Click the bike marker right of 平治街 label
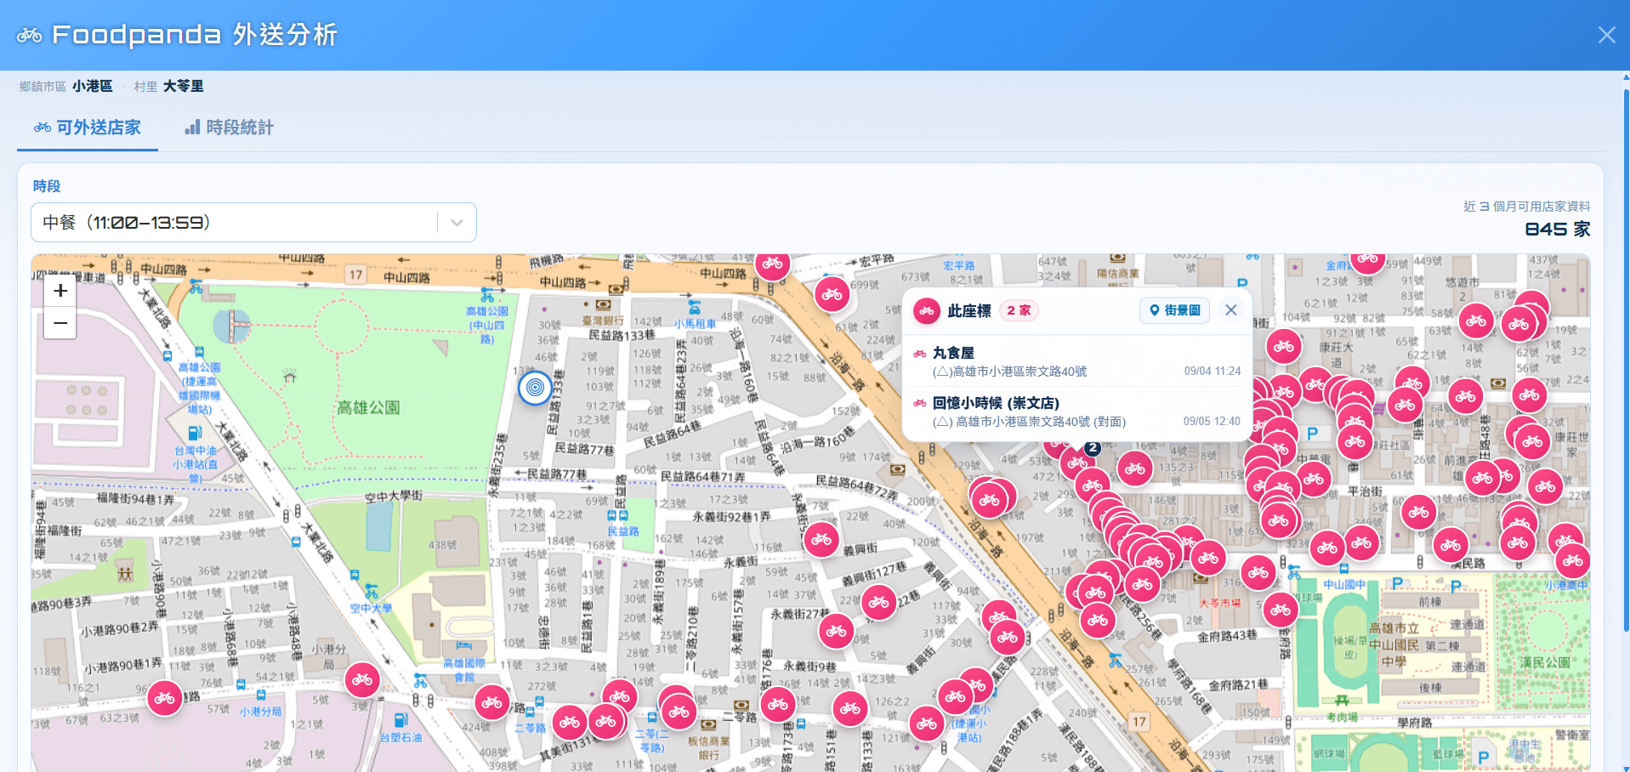Image resolution: width=1630 pixels, height=772 pixels. [x=1419, y=513]
